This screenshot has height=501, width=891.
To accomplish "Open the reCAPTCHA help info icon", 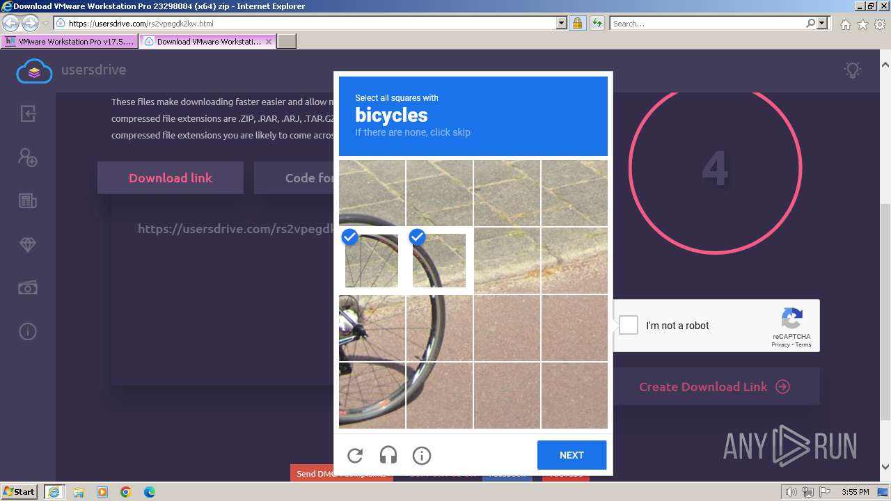I will 422,456.
